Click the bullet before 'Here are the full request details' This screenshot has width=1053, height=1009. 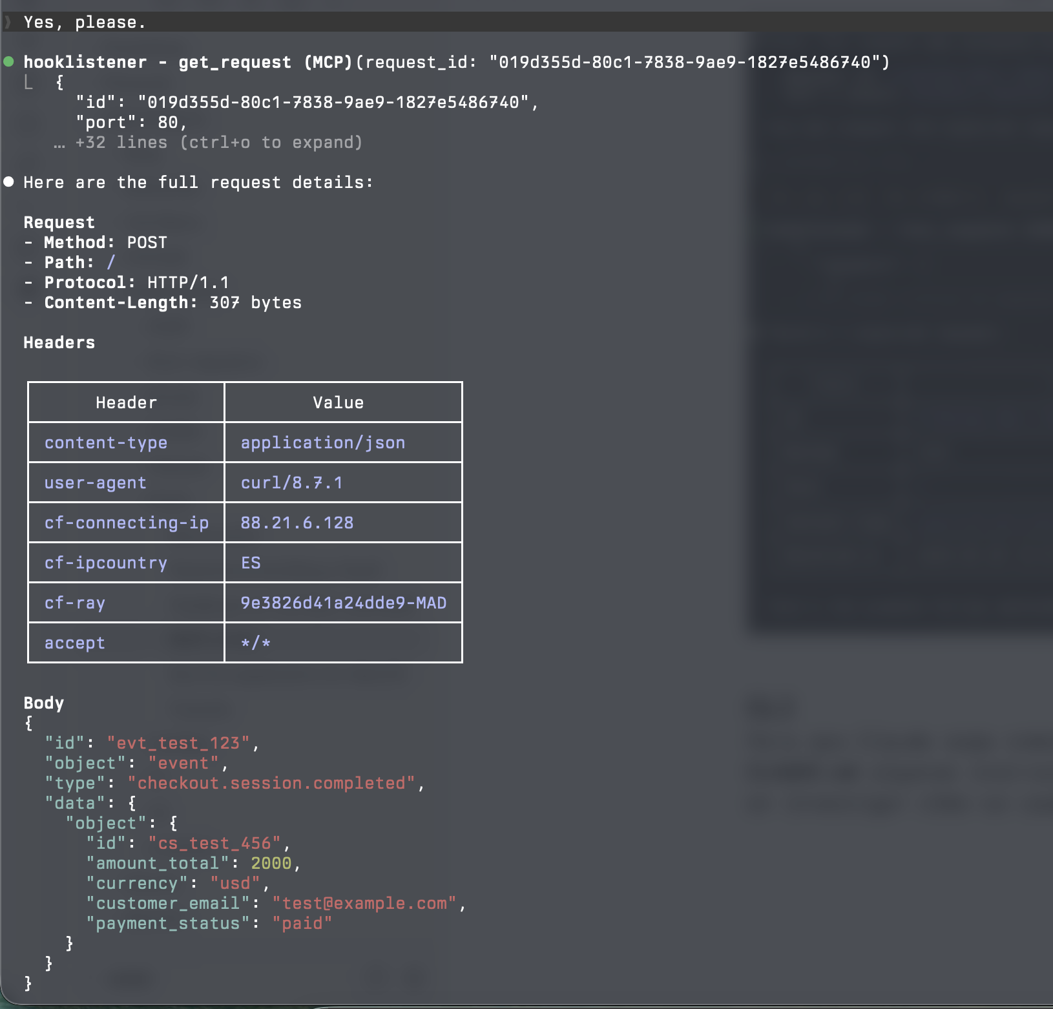coord(8,182)
